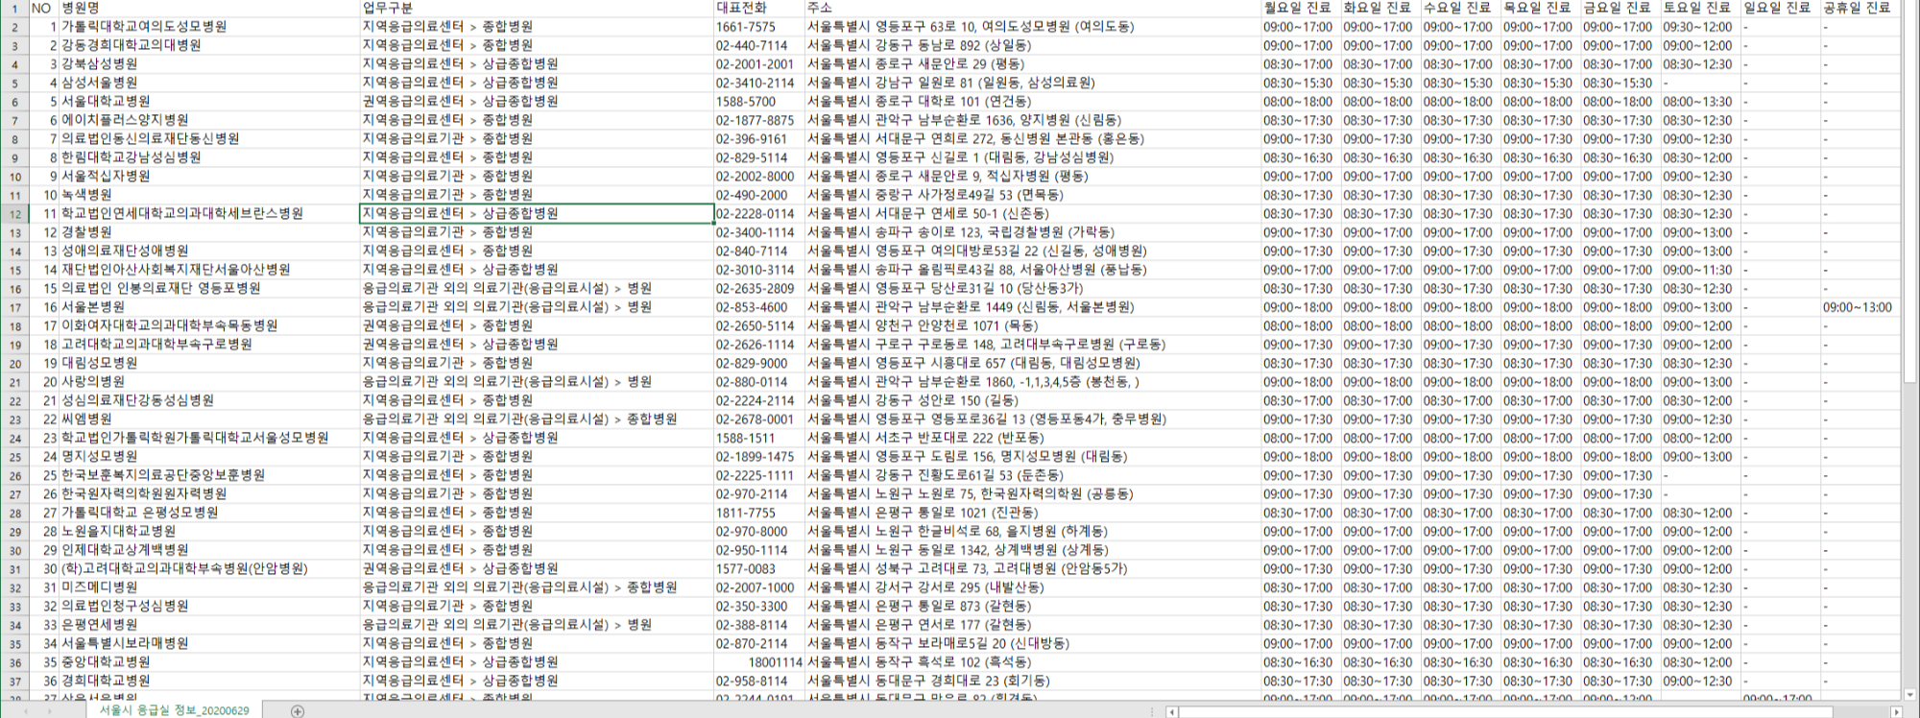Select address 서울특별시 서초구 반포대로 222 (반포동)

point(1032,438)
